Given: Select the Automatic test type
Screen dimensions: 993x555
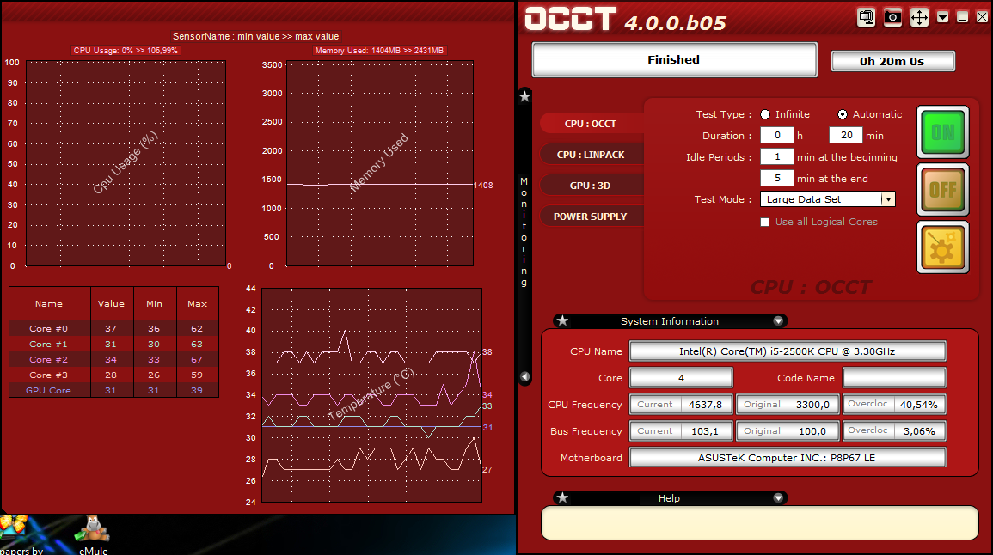Looking at the screenshot, I should tap(843, 114).
